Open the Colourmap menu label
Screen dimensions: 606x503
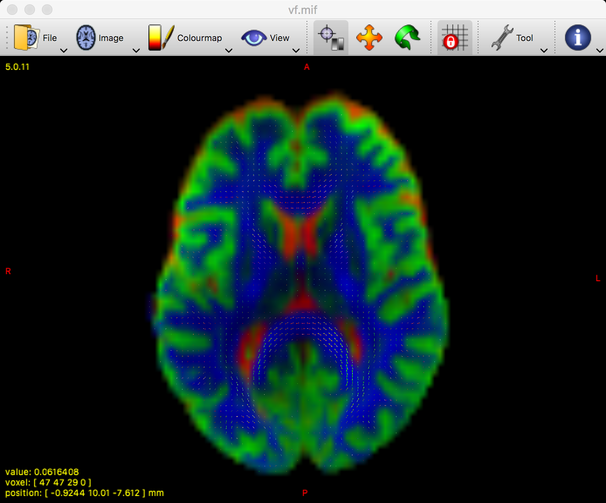(200, 38)
